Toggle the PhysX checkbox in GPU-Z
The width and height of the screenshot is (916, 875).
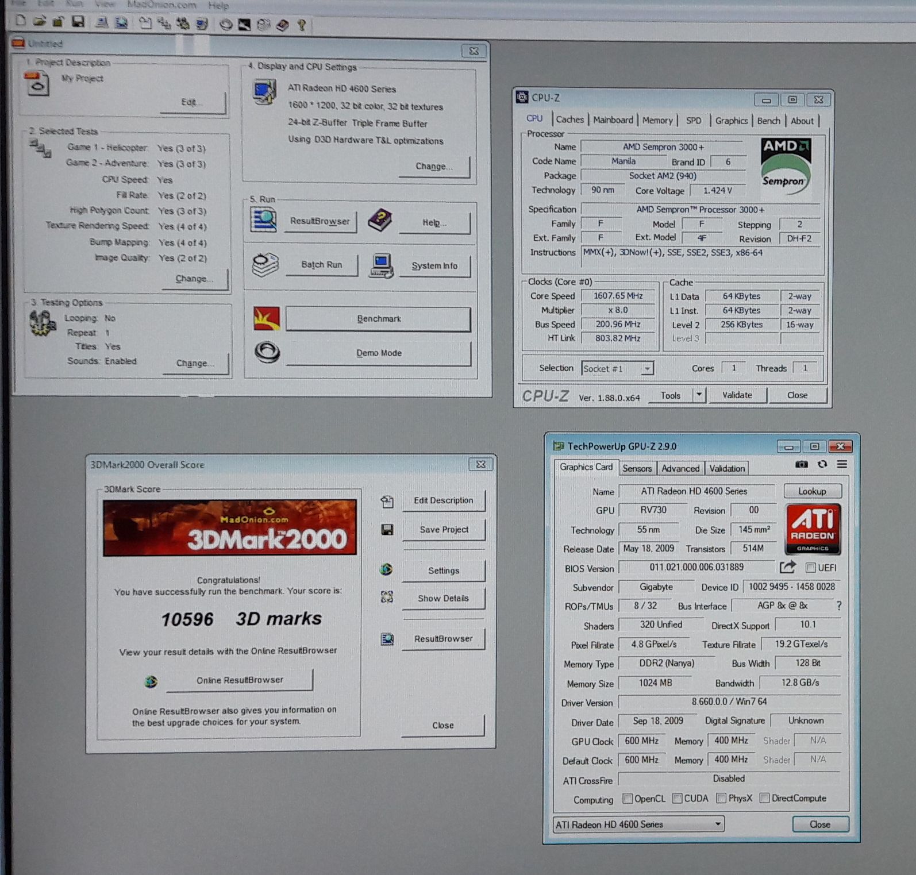(721, 799)
